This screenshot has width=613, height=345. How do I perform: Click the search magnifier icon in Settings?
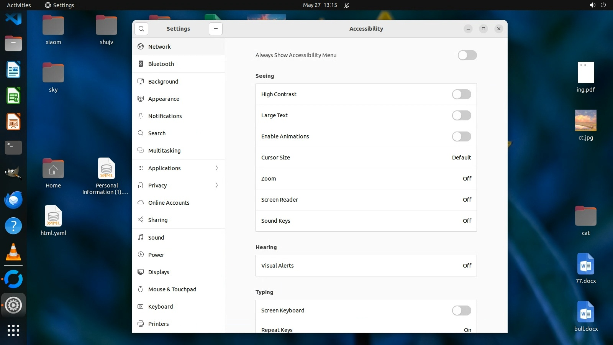[x=141, y=29]
